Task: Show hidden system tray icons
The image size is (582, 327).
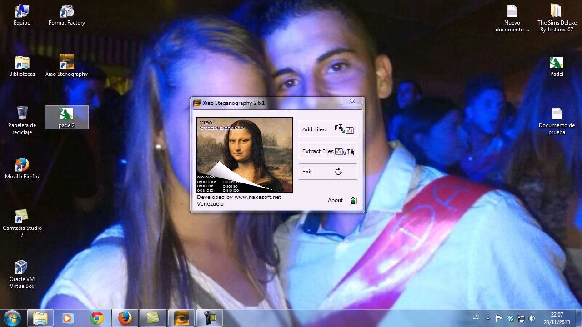Action: click(x=488, y=318)
